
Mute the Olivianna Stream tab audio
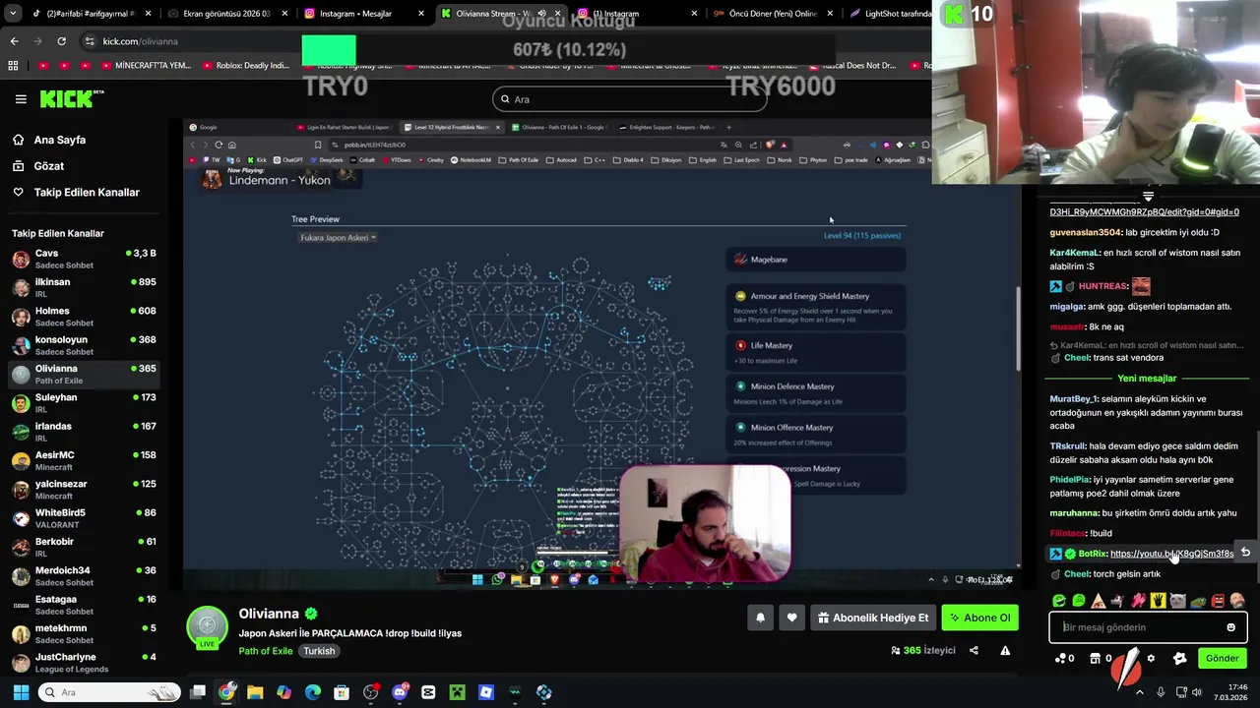pos(540,14)
